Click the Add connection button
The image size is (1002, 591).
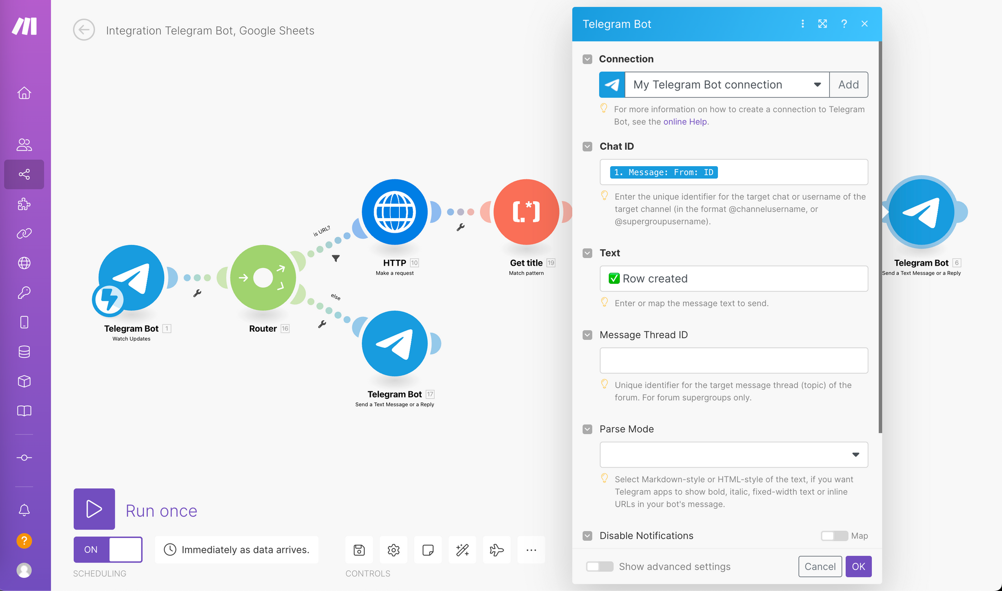849,85
